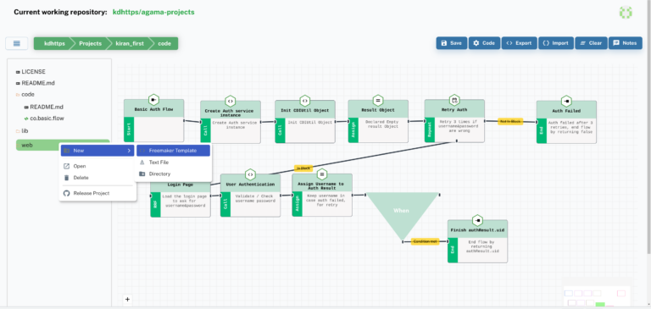Open co.basic.flow file in tree
The height and width of the screenshot is (309, 651).
click(x=44, y=119)
